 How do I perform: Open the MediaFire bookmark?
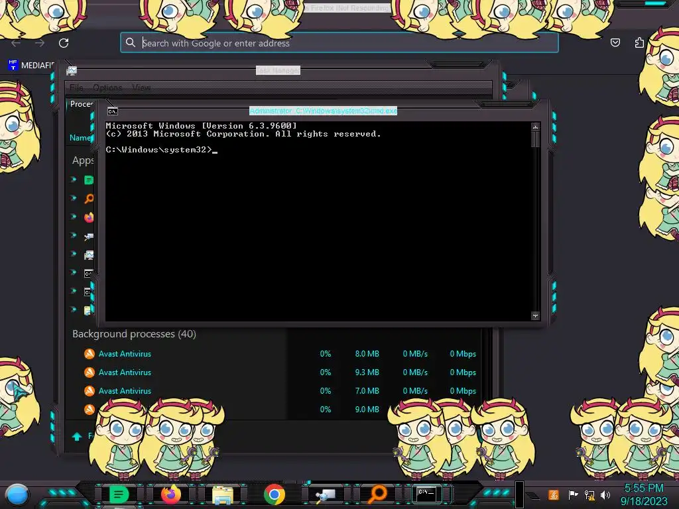pyautogui.click(x=31, y=66)
